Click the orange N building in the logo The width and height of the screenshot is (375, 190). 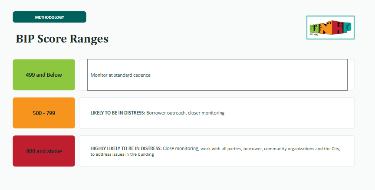326,27
